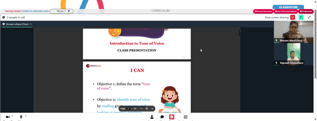Click the planetspark logo on slide

[94, 66]
